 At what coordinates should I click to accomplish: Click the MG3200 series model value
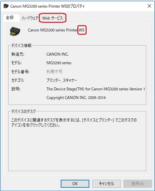tap(59, 63)
